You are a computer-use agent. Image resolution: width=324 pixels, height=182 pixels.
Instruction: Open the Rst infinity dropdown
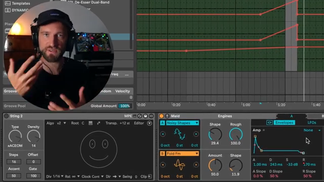[75, 176]
